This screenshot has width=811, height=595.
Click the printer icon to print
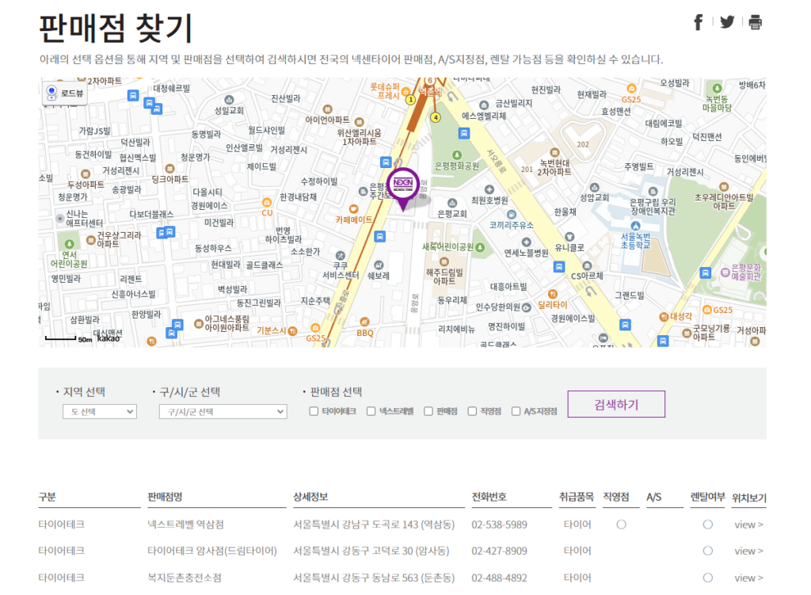click(x=755, y=22)
